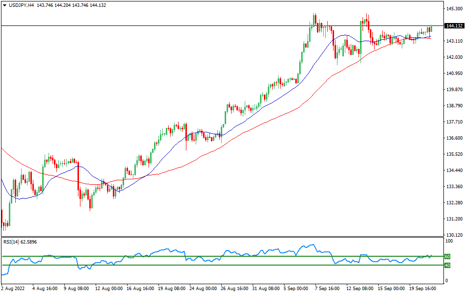
Task: Click the 144.132 current price tag
Action: coord(454,26)
